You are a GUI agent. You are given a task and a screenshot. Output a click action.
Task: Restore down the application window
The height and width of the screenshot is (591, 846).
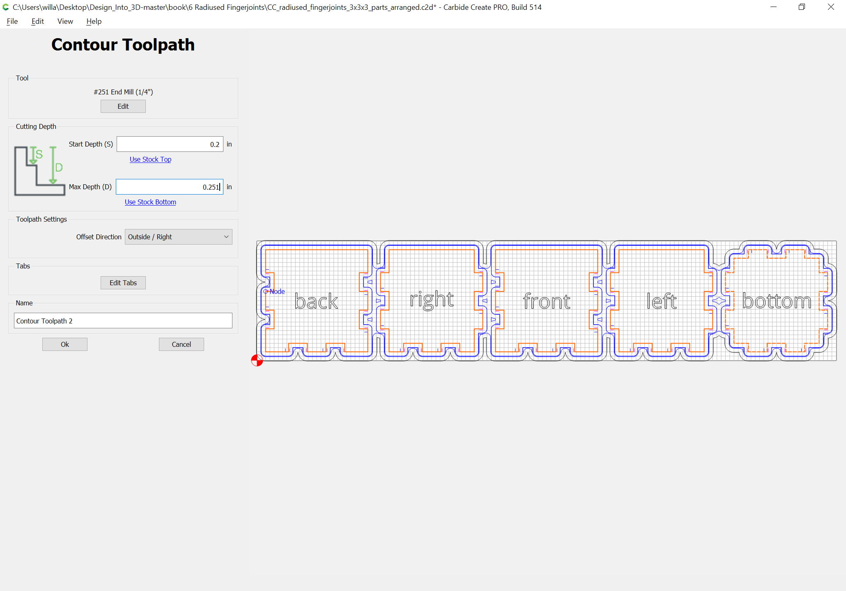point(802,7)
